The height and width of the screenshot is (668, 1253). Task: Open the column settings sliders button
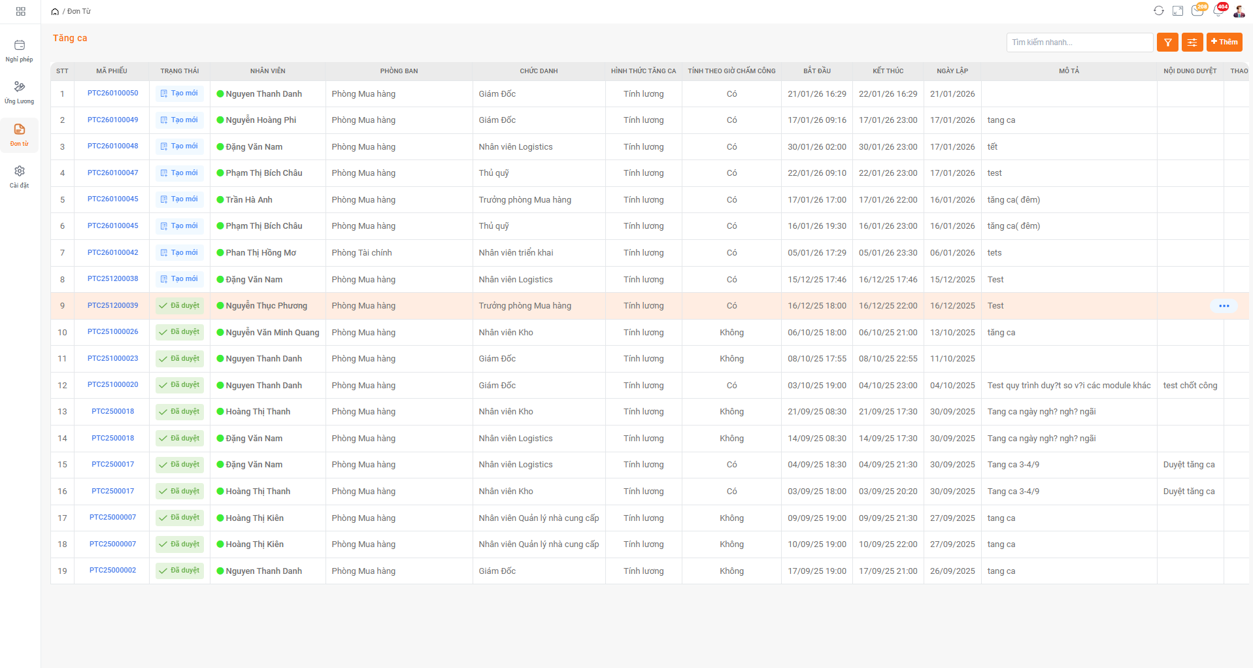[1192, 42]
